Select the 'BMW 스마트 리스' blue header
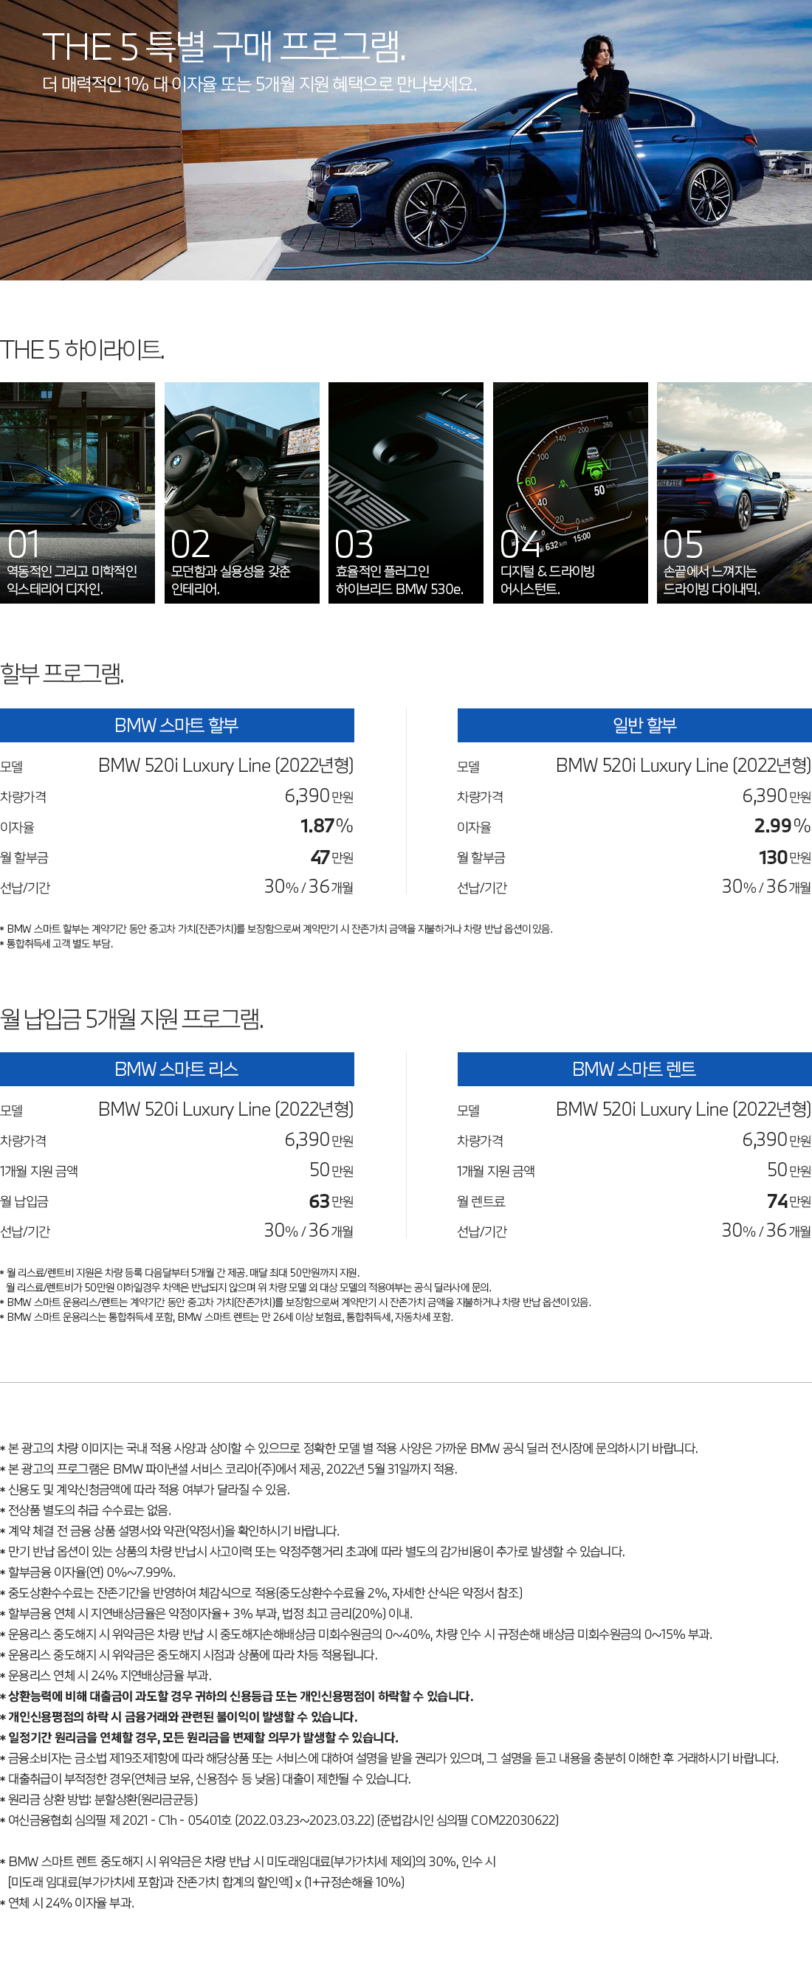812x1968 pixels. [x=176, y=1068]
